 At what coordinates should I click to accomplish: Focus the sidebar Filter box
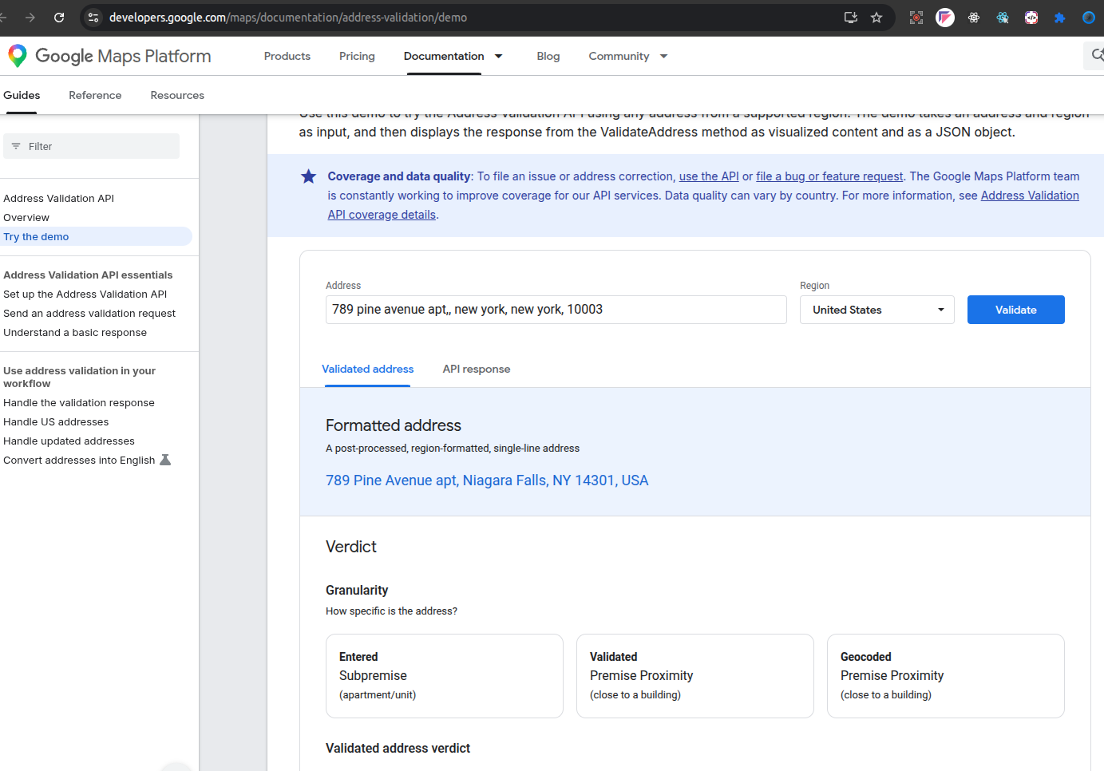click(92, 146)
